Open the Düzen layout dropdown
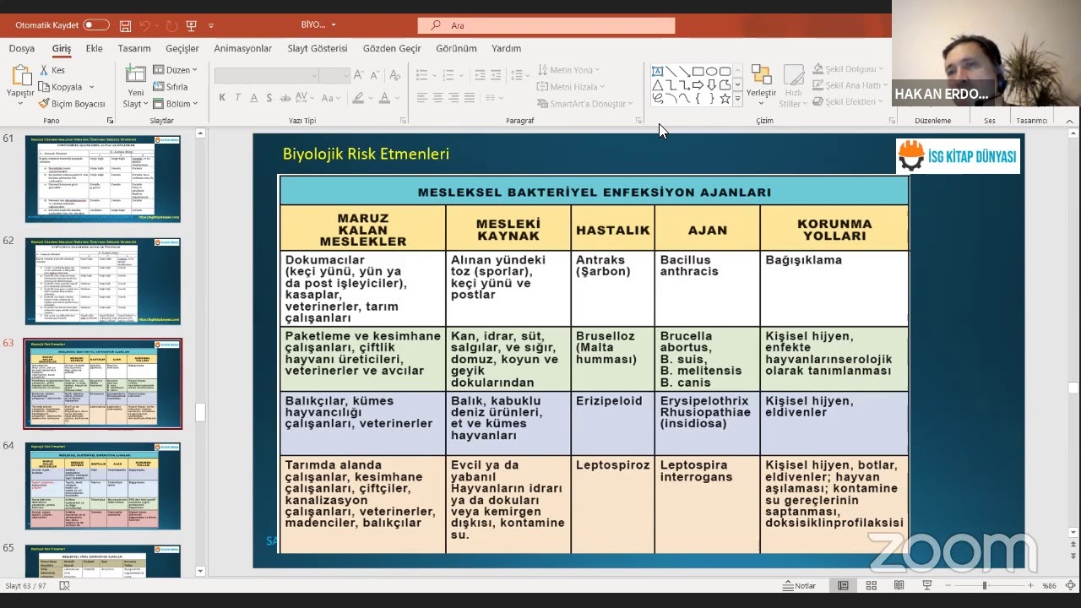The height and width of the screenshot is (608, 1081). (176, 70)
